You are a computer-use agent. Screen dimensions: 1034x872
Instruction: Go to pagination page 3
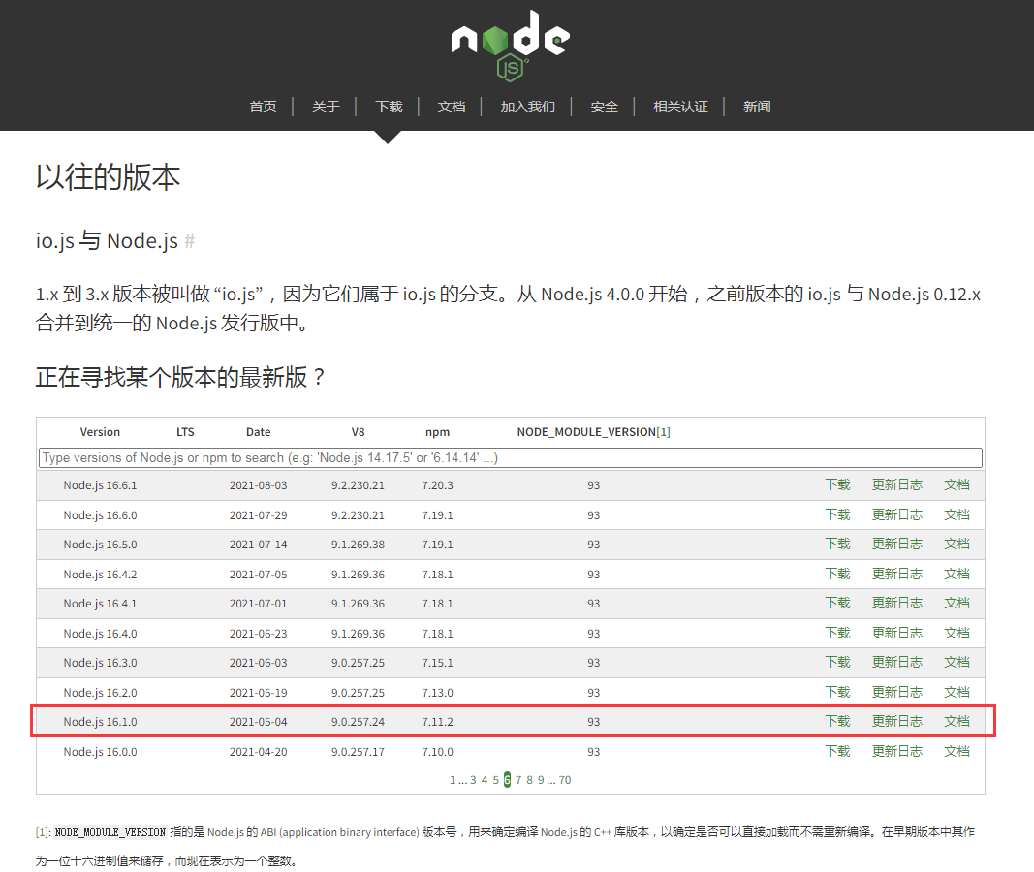click(473, 780)
